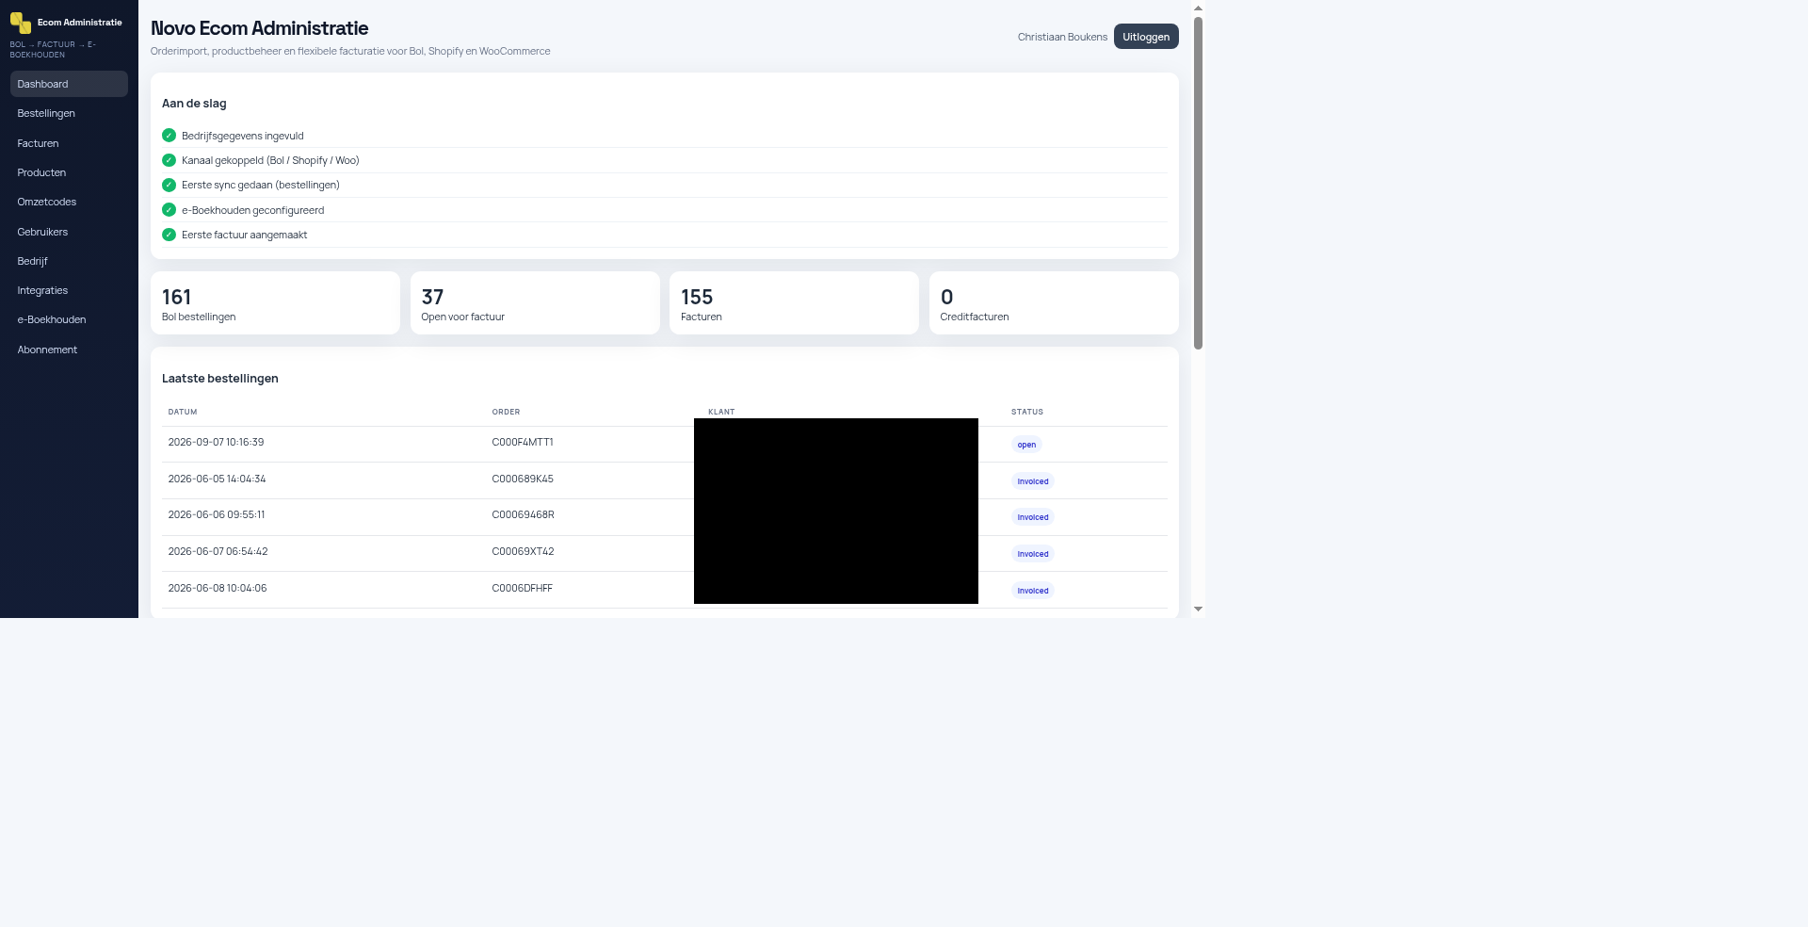Image resolution: width=1808 pixels, height=927 pixels.
Task: Click the KLANT column header
Action: click(x=721, y=412)
